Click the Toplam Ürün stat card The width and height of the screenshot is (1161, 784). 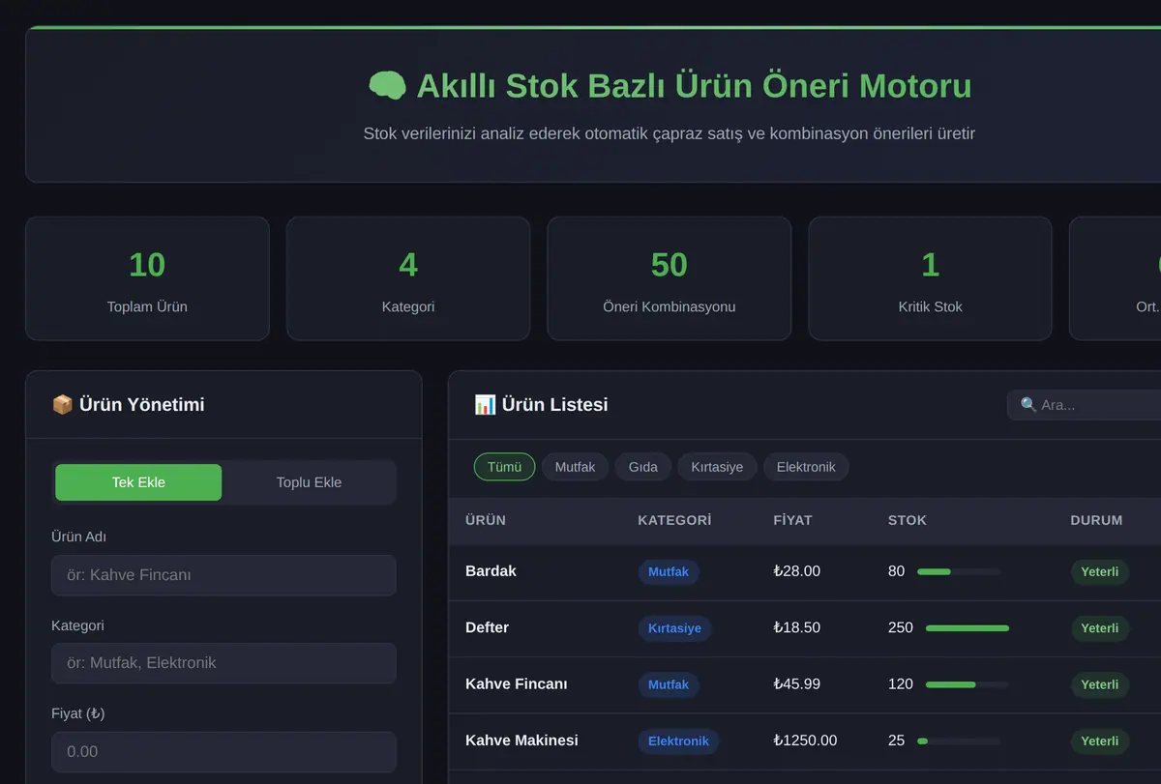pyautogui.click(x=147, y=278)
